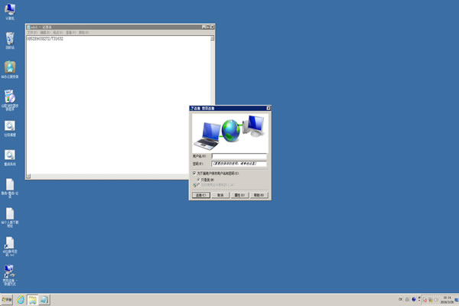This screenshot has height=306, width=459.
Task: Open the Edit menu in Notepad
Action: pos(45,32)
